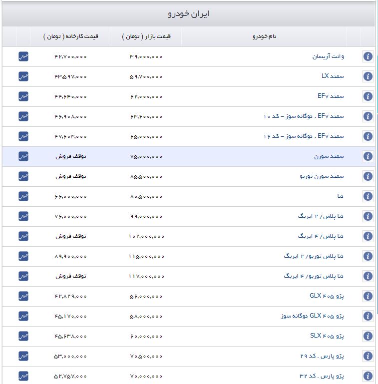Open the دنا پلاس 2 ایربگ link

click(x=321, y=216)
